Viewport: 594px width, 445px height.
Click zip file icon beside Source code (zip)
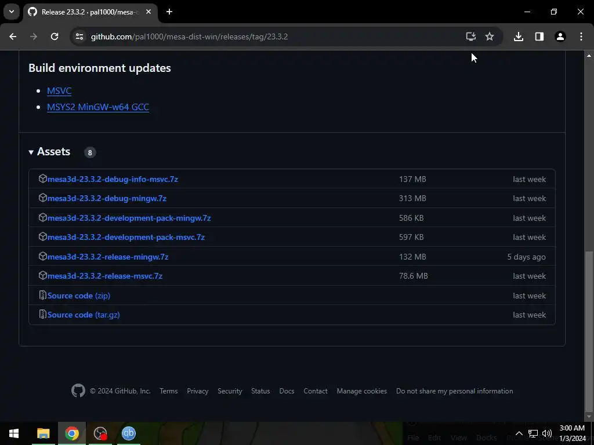pos(43,295)
